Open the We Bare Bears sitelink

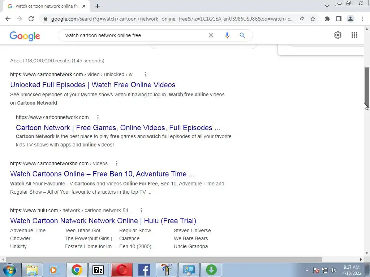tap(191, 239)
